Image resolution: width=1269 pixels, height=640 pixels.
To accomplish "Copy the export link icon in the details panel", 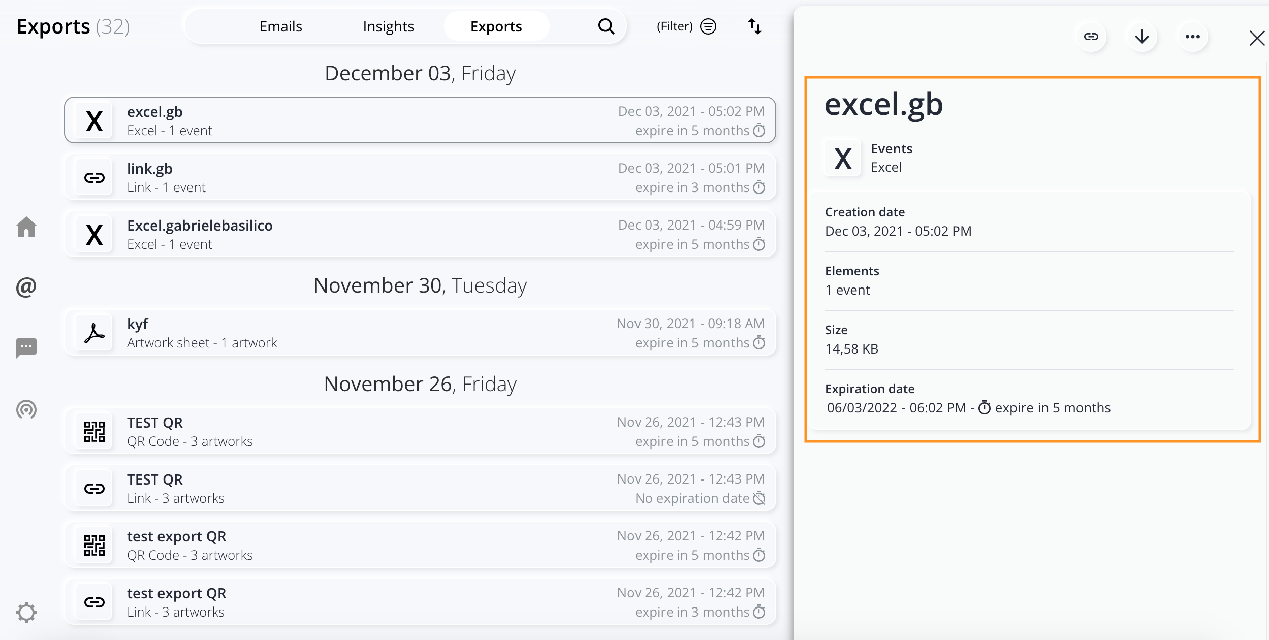I will click(1091, 37).
